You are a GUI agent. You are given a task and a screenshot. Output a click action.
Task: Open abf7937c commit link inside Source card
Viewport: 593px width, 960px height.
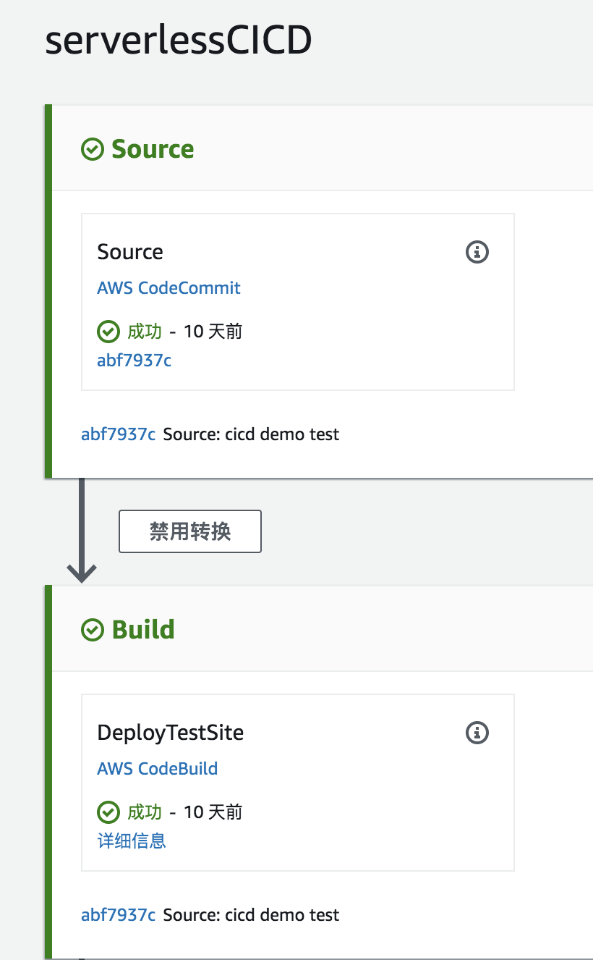(135, 361)
